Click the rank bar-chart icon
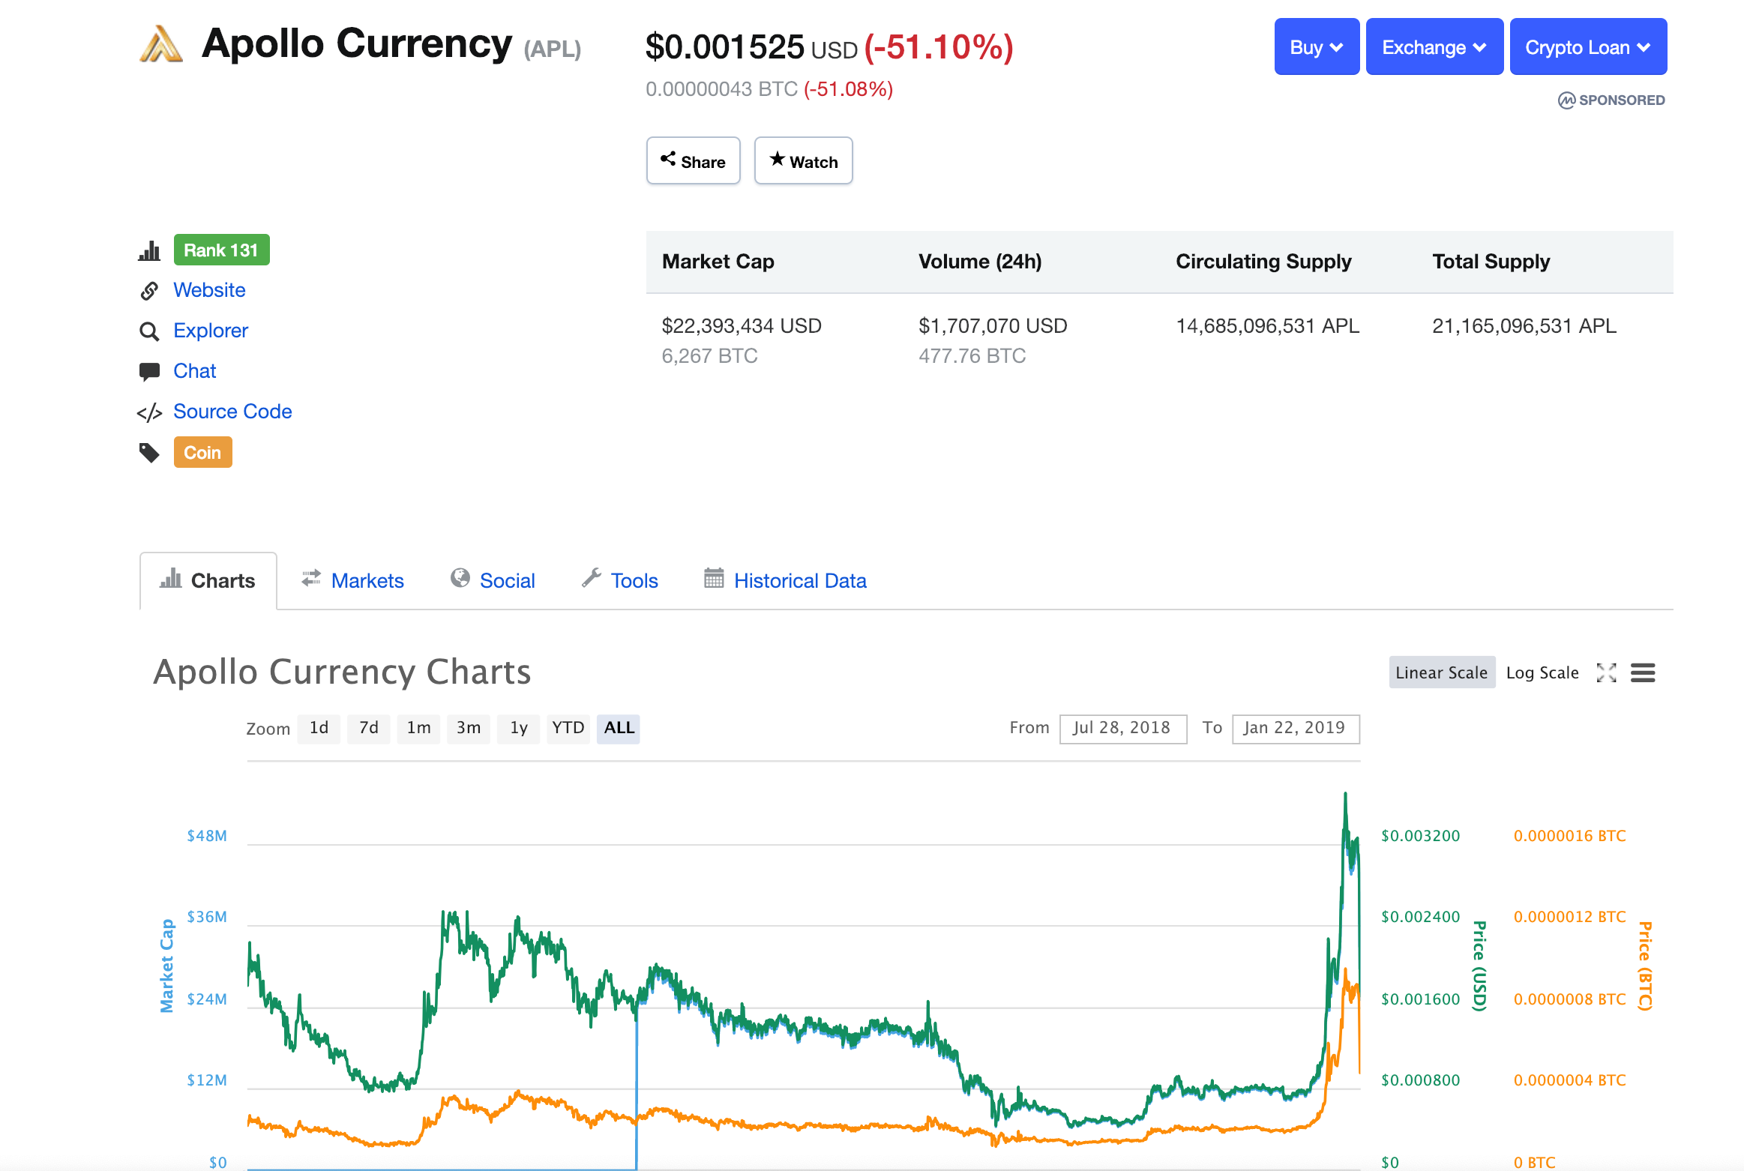The height and width of the screenshot is (1171, 1744). tap(149, 250)
